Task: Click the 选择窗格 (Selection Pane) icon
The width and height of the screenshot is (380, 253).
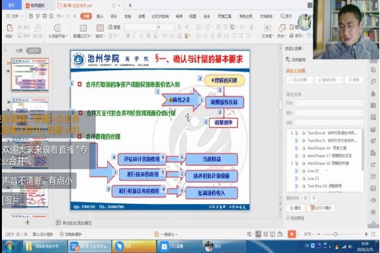Action: (291, 58)
